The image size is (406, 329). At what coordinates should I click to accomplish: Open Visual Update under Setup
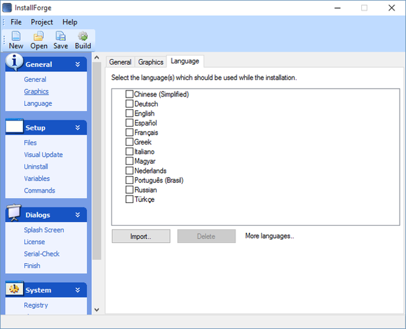point(44,155)
